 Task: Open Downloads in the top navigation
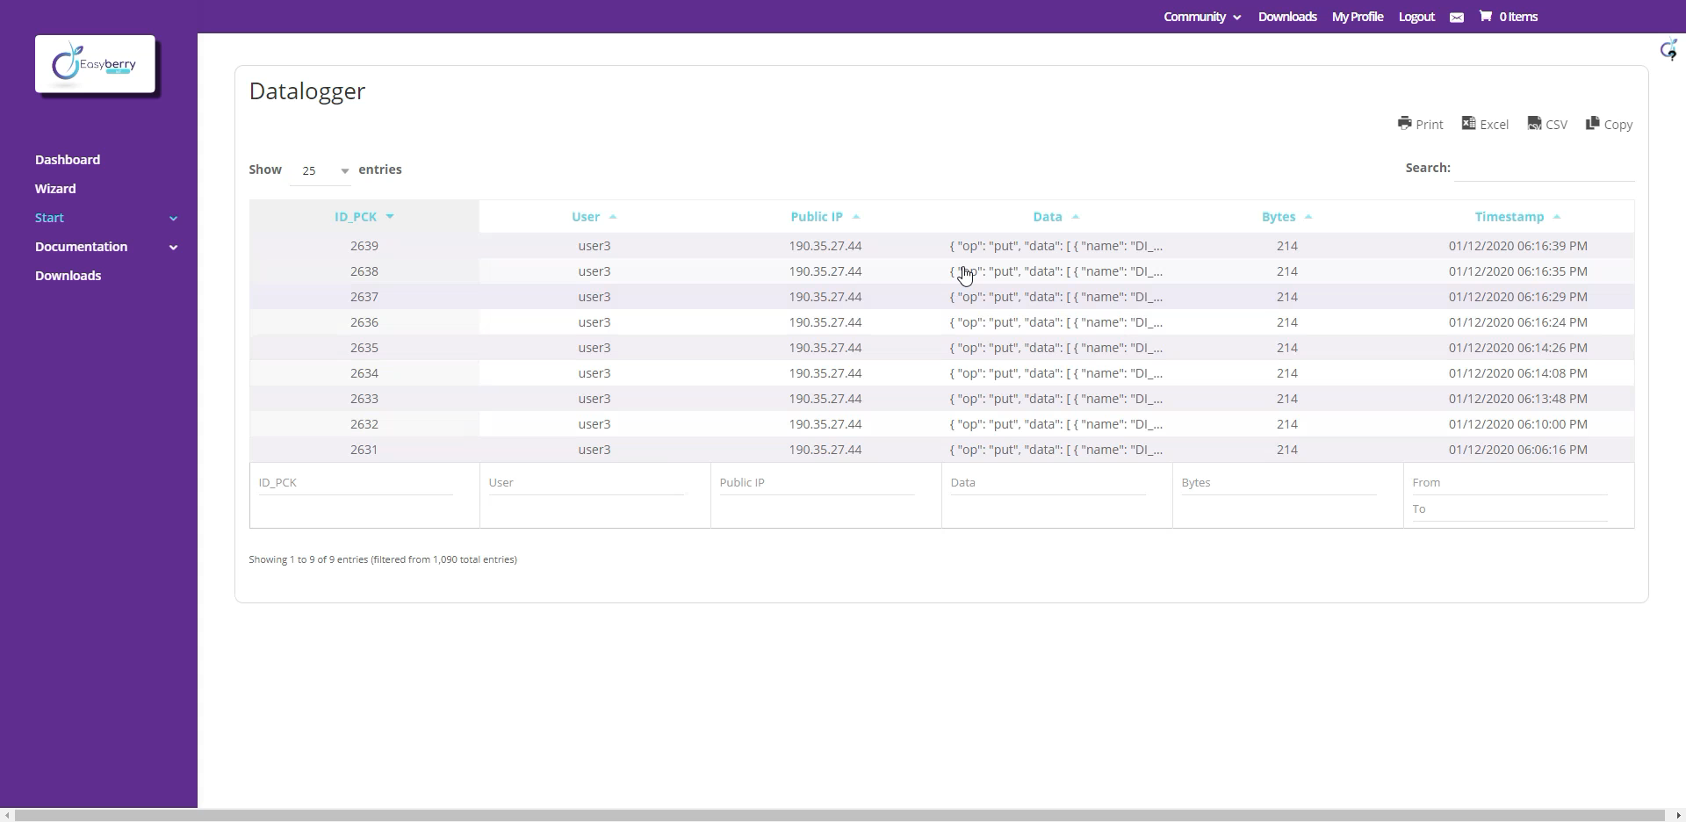(1287, 17)
